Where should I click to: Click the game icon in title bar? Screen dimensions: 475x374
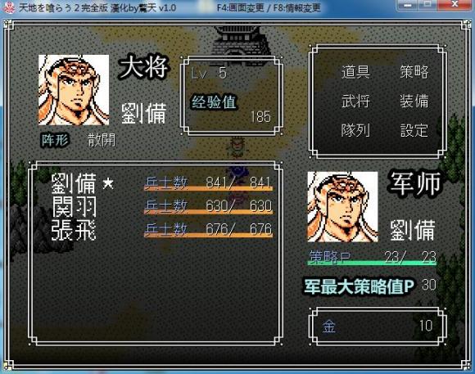click(9, 7)
